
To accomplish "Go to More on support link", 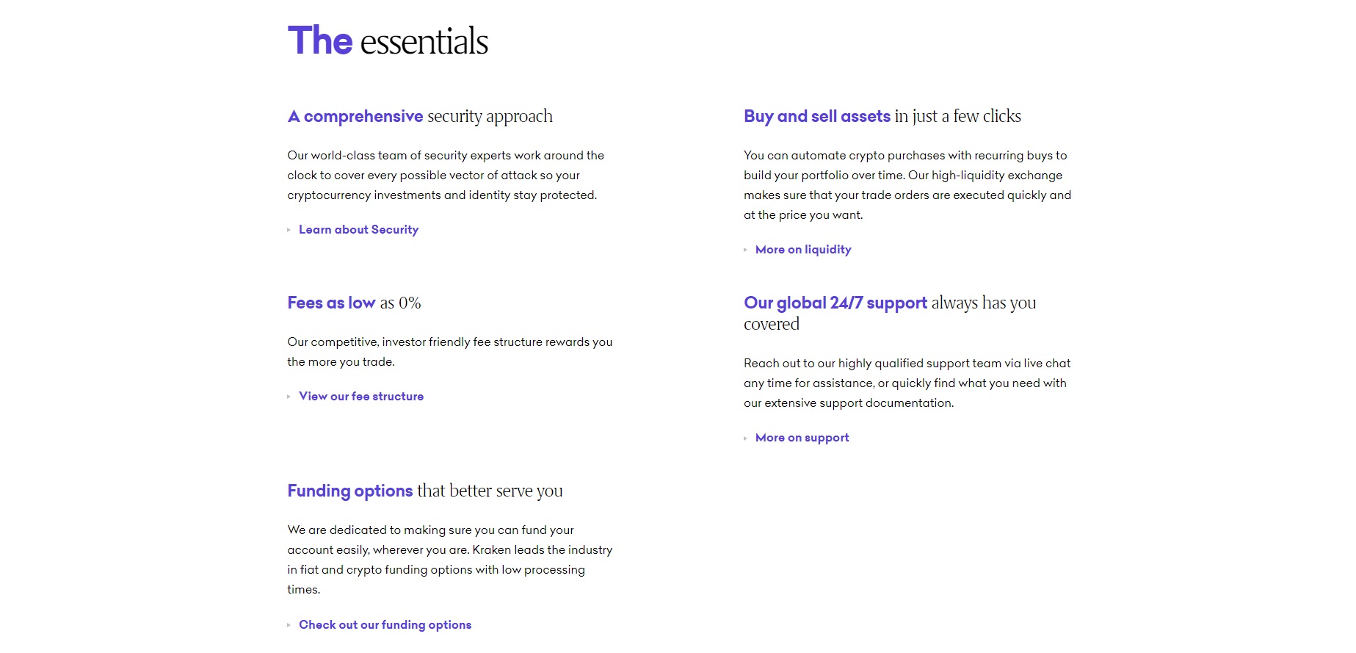I will [x=802, y=438].
